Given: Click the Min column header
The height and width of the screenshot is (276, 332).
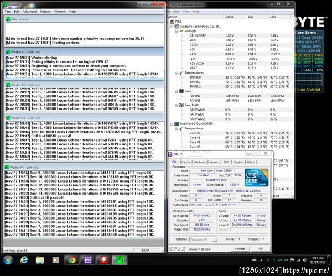Looking at the screenshot, I should pos(257,17).
